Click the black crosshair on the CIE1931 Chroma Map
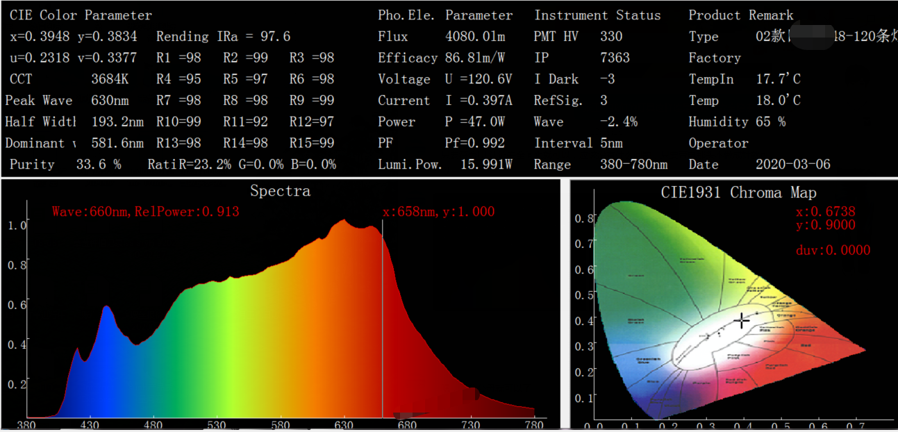 742,320
